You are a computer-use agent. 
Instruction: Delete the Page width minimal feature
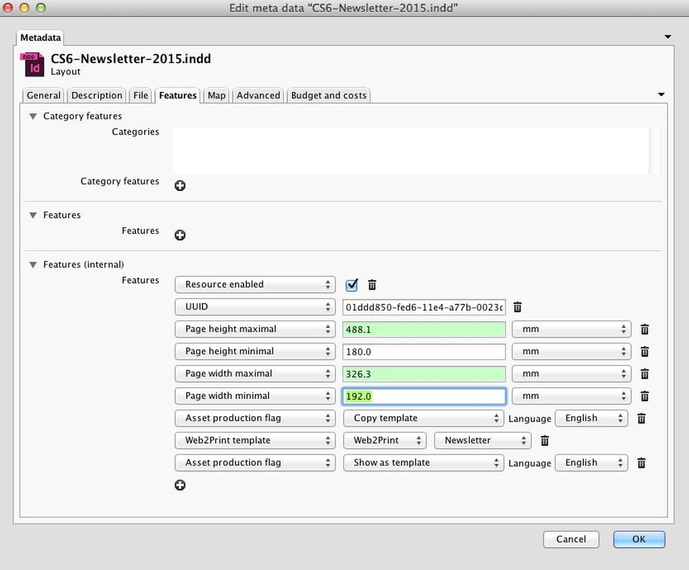[644, 396]
